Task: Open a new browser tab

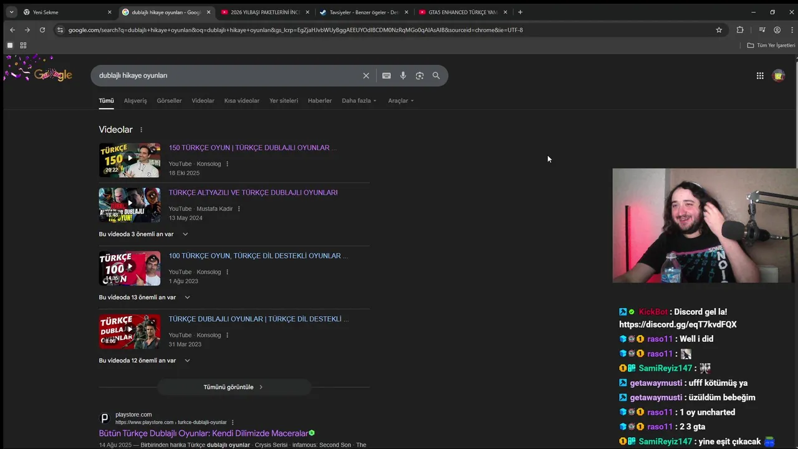Action: [520, 12]
